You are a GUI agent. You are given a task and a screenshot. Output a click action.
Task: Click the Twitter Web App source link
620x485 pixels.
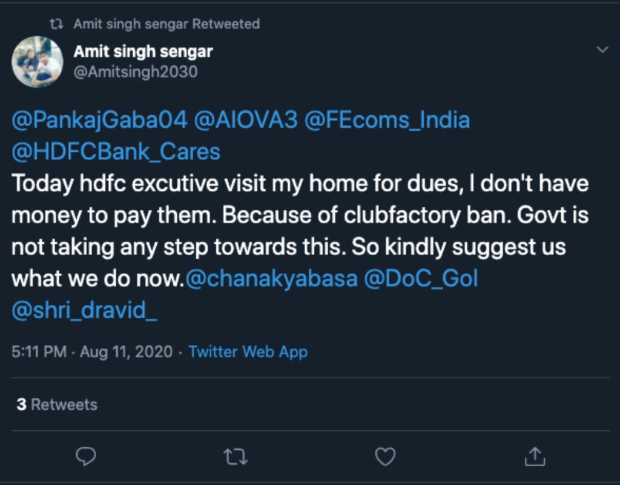[x=248, y=352]
